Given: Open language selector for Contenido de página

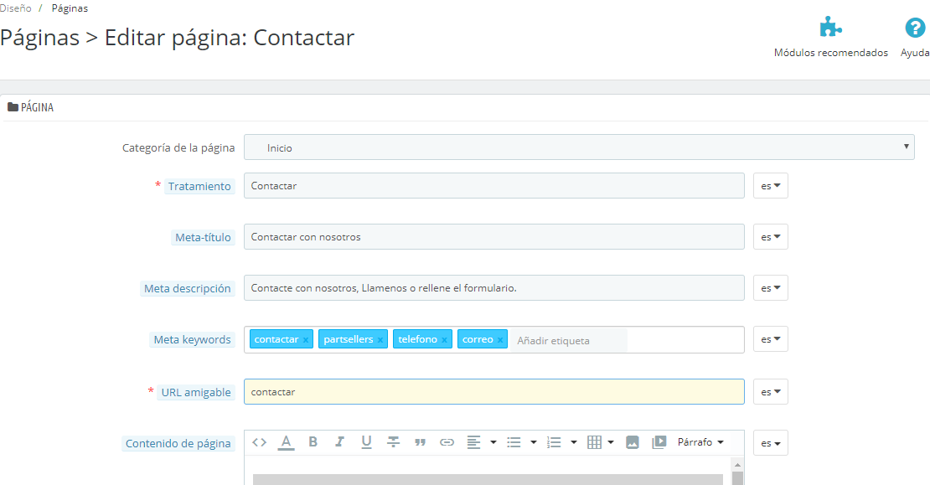Looking at the screenshot, I should point(771,443).
